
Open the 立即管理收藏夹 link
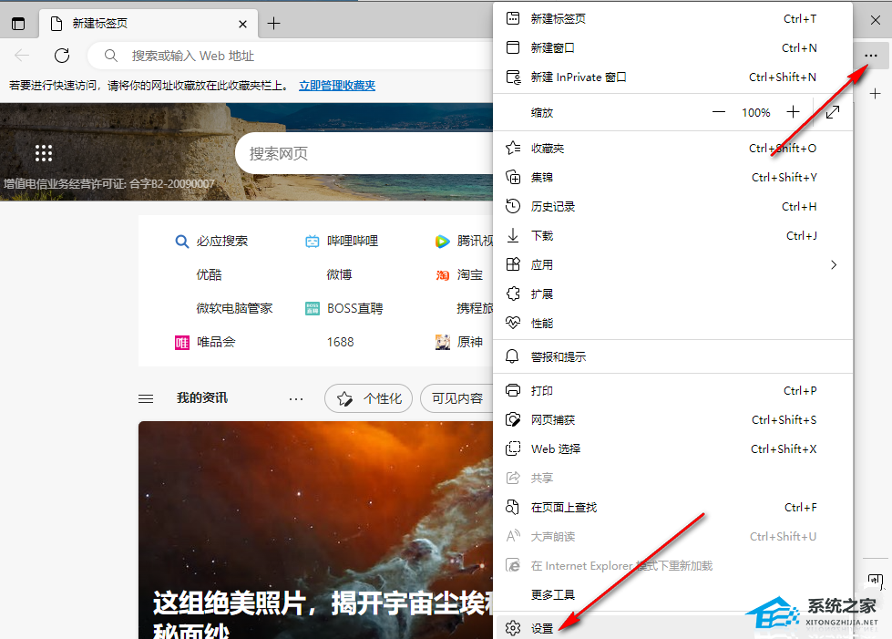point(337,86)
